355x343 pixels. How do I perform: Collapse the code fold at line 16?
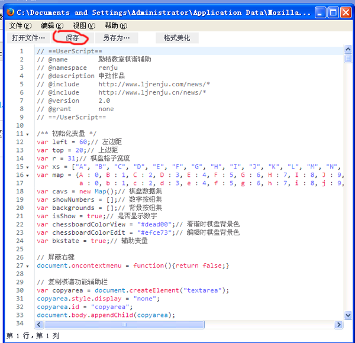click(28, 176)
